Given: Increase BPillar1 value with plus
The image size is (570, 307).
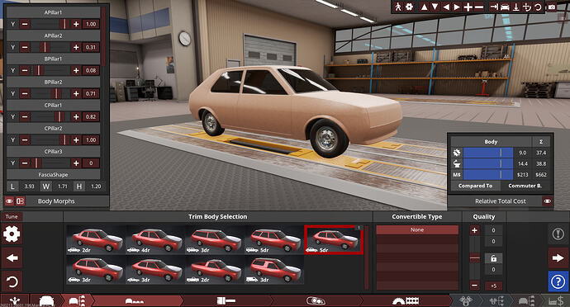Looking at the screenshot, I should pos(76,70).
